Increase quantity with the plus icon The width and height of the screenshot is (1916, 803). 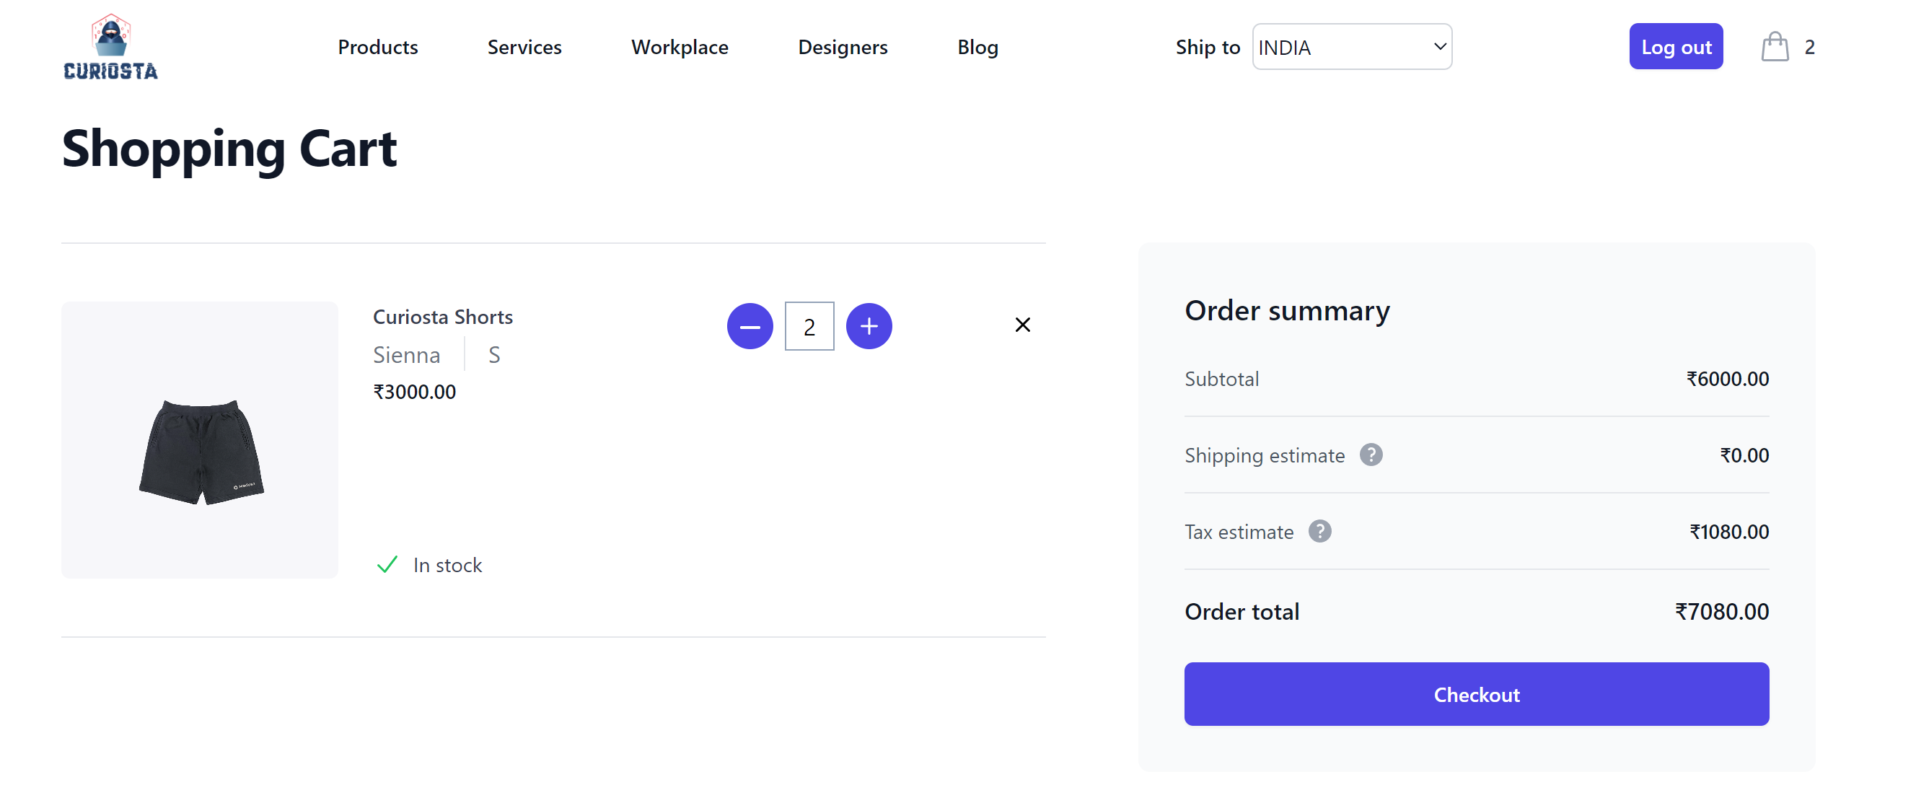pyautogui.click(x=869, y=325)
